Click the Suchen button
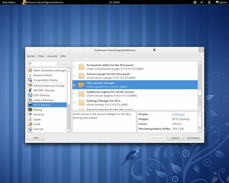The image size is (229, 183). coord(65,64)
